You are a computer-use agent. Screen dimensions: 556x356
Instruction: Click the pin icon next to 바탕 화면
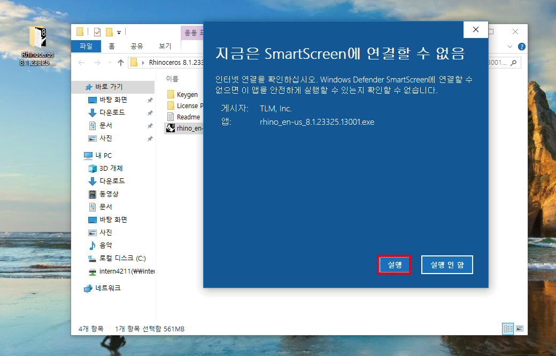pyautogui.click(x=150, y=101)
